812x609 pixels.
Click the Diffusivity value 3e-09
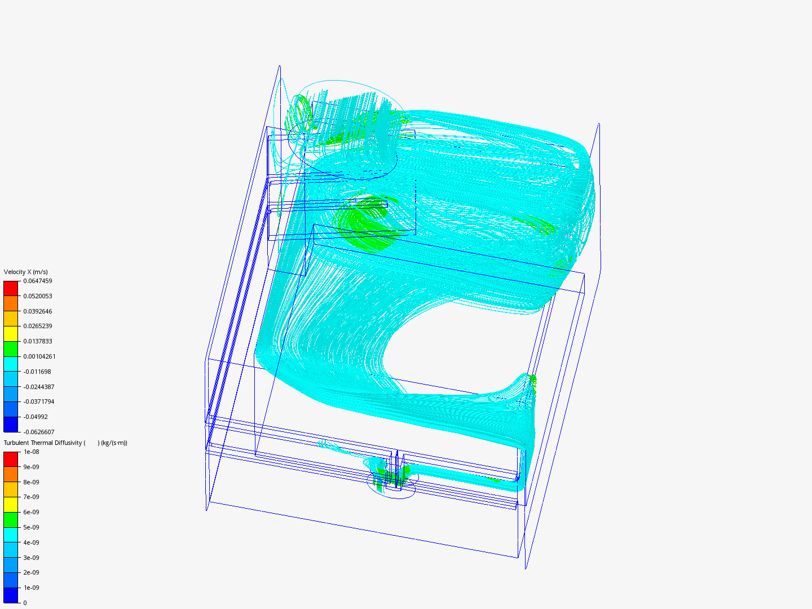pyautogui.click(x=31, y=558)
